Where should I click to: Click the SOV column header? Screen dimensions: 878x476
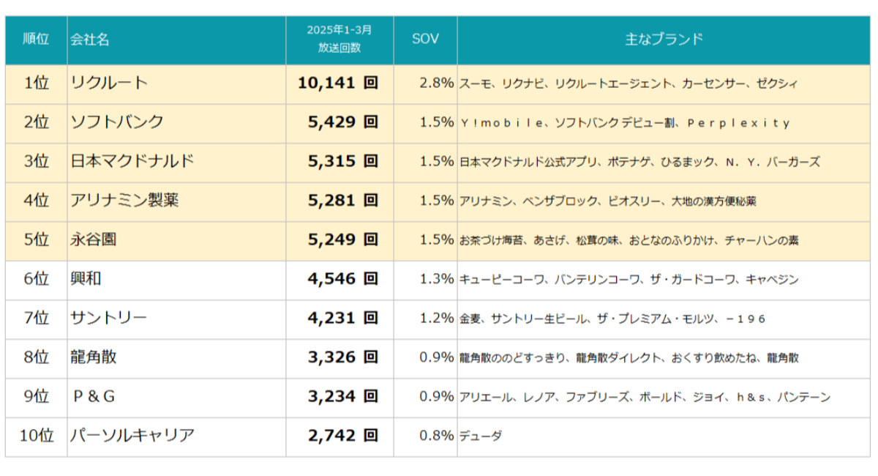(x=426, y=40)
